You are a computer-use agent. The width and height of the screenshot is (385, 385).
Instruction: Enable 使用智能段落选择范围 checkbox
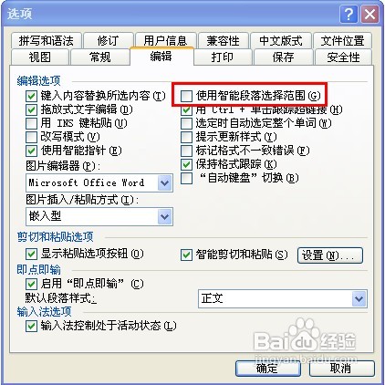coord(186,96)
